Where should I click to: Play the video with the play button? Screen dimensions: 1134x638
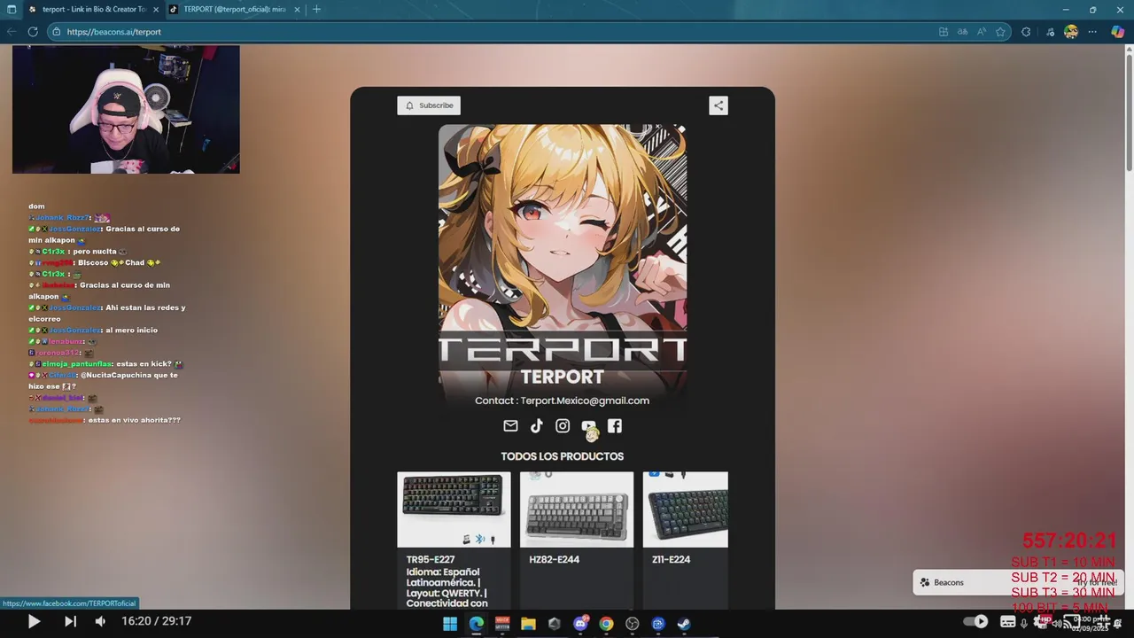[x=34, y=621]
